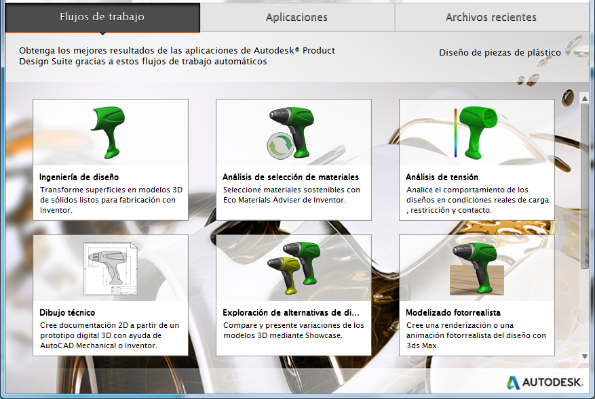Screen dimensions: 595x399
Task: Open the Modelizado fotorrealista title
Action: tap(453, 312)
